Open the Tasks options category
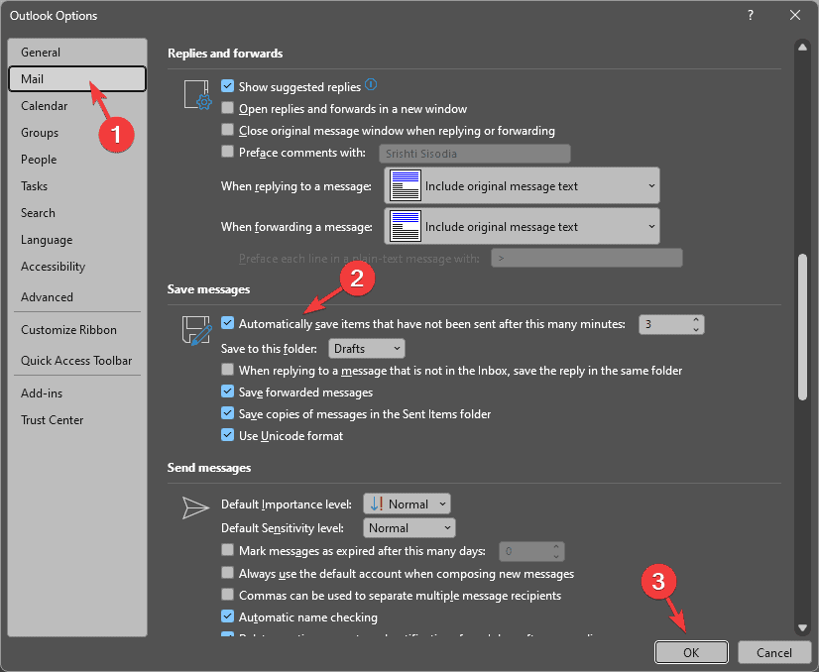The image size is (819, 672). 77,186
